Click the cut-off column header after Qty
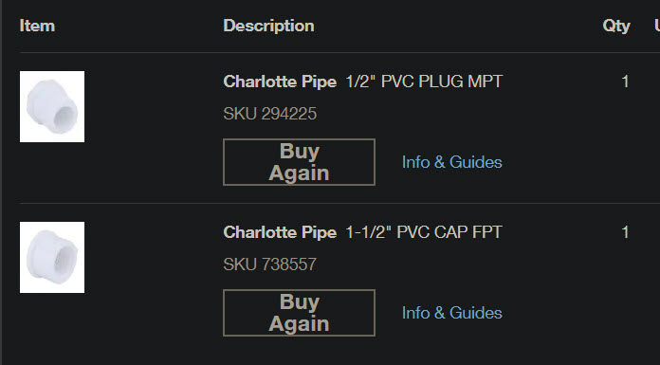The image size is (660, 365). (657, 26)
